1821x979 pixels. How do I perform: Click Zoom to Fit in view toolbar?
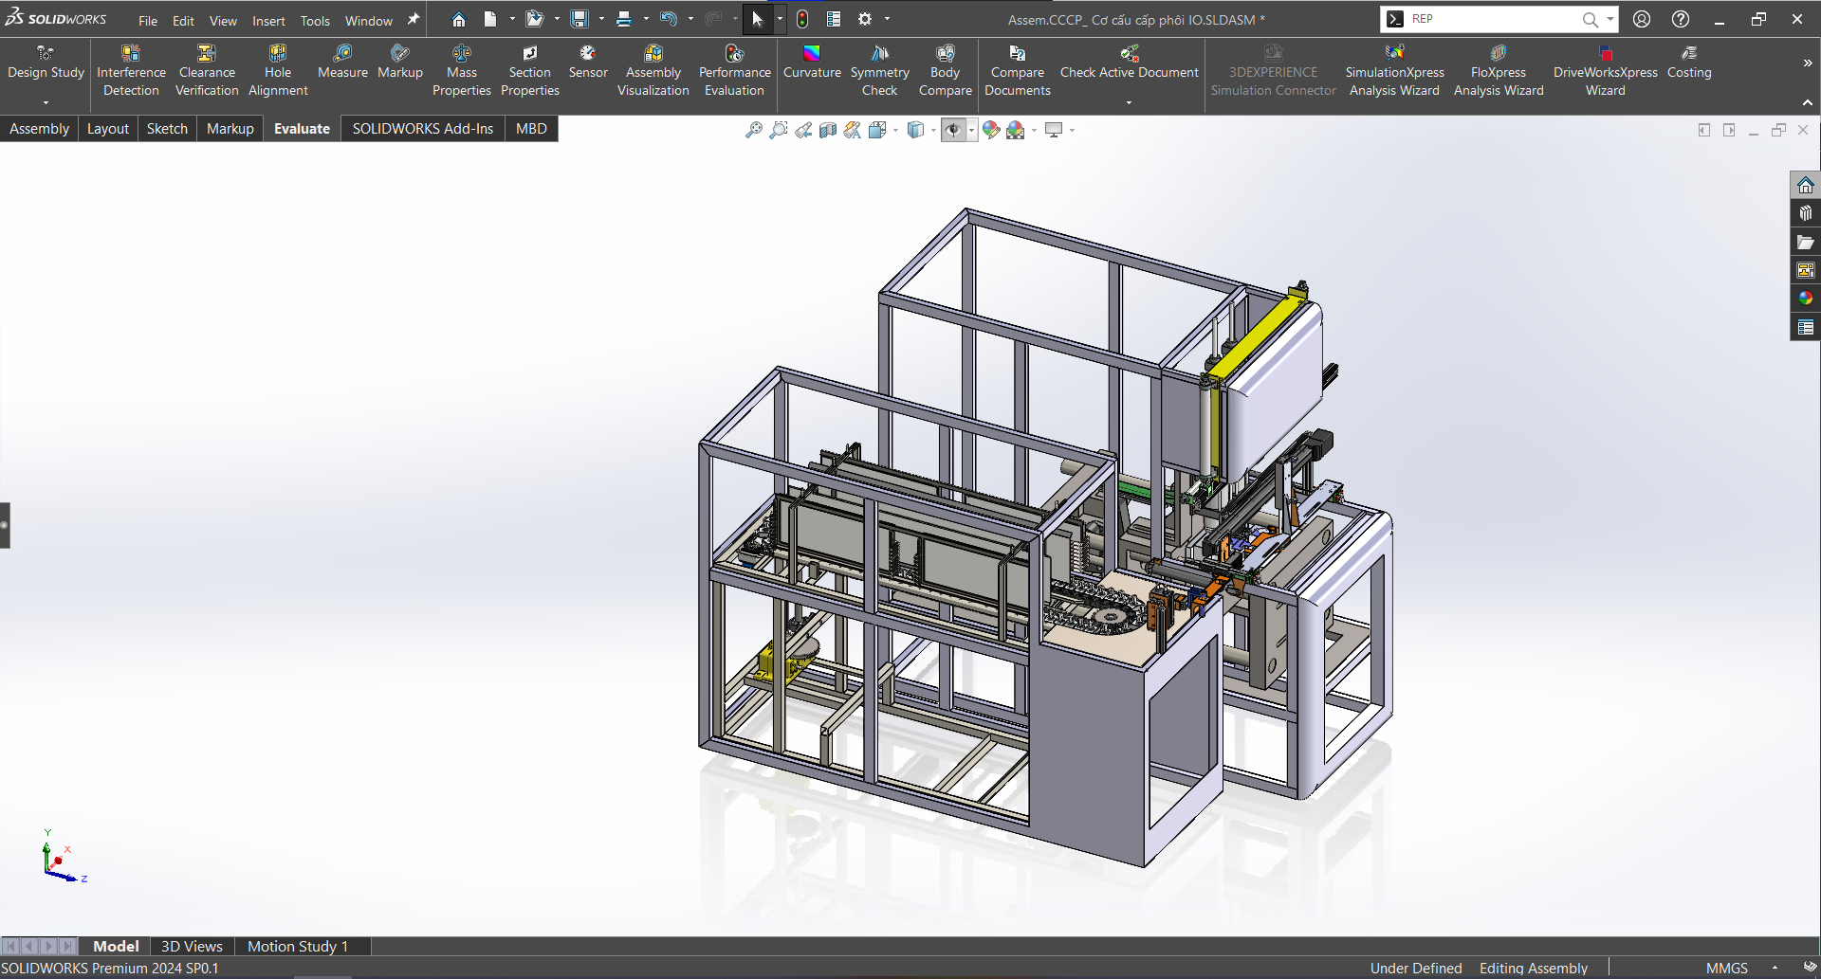tap(754, 130)
